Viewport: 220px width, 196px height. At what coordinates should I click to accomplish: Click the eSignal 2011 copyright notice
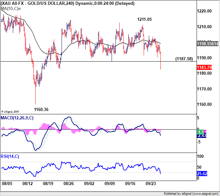click(x=10, y=112)
